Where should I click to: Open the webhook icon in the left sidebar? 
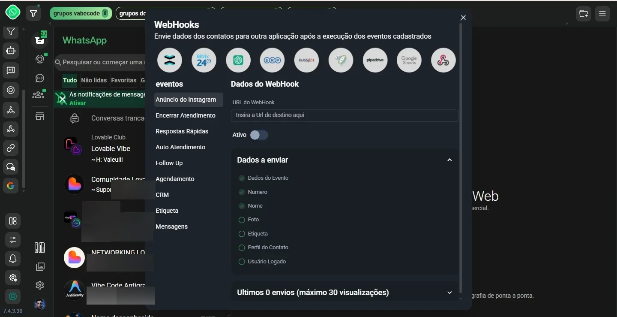11,129
